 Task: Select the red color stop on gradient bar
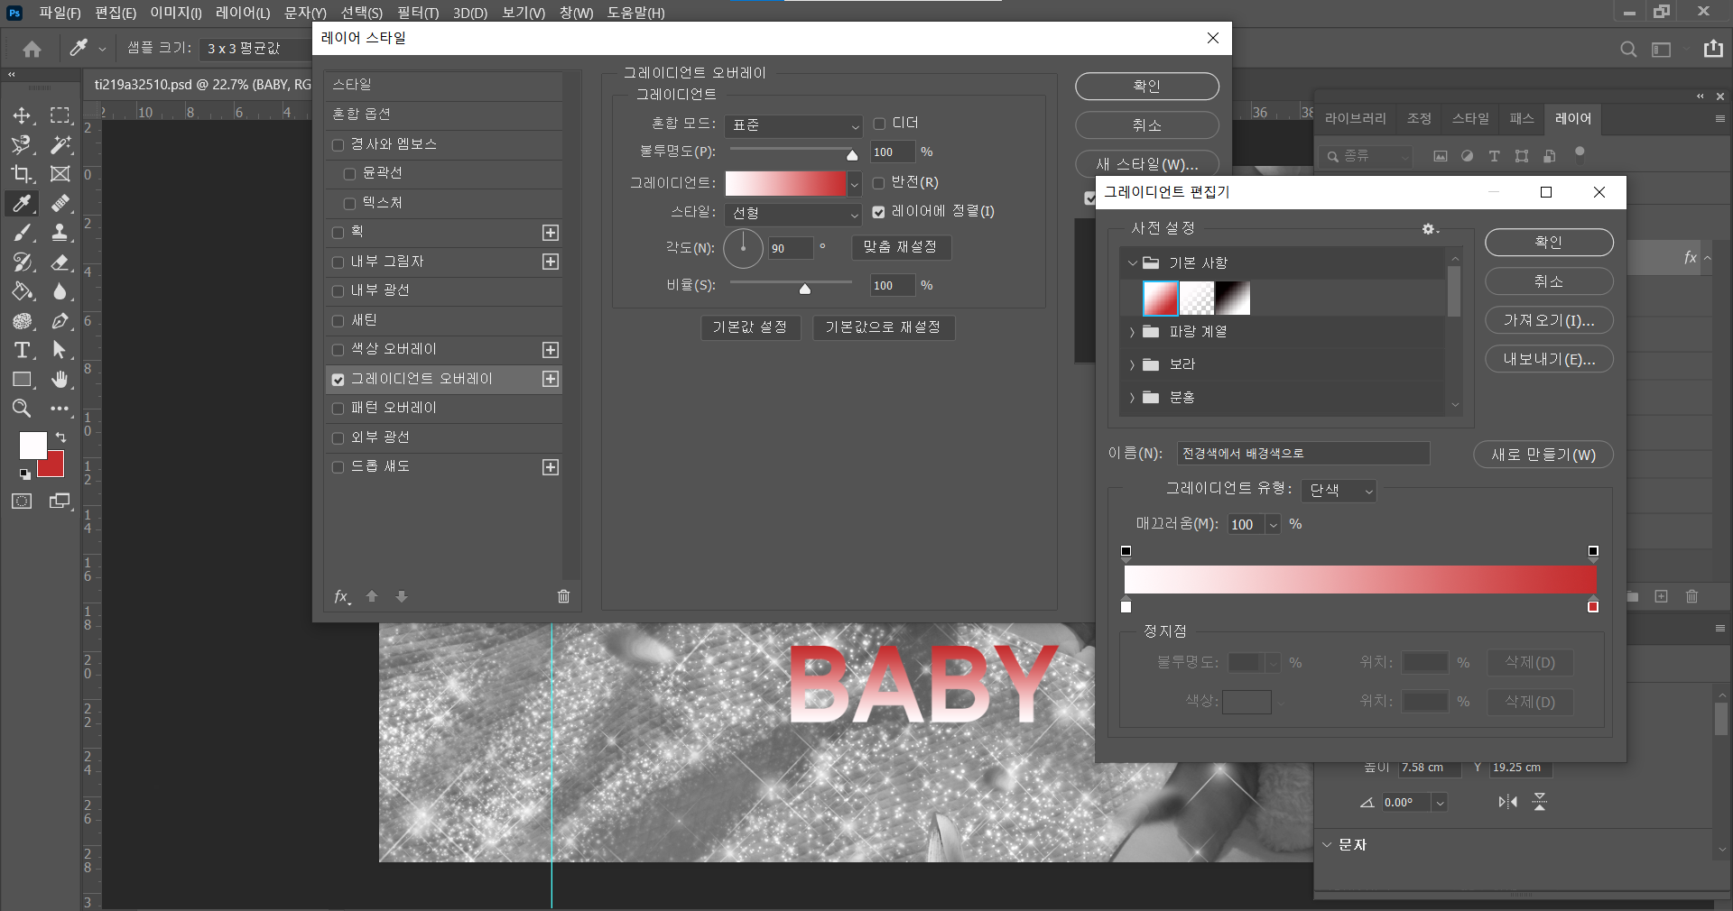coord(1593,606)
